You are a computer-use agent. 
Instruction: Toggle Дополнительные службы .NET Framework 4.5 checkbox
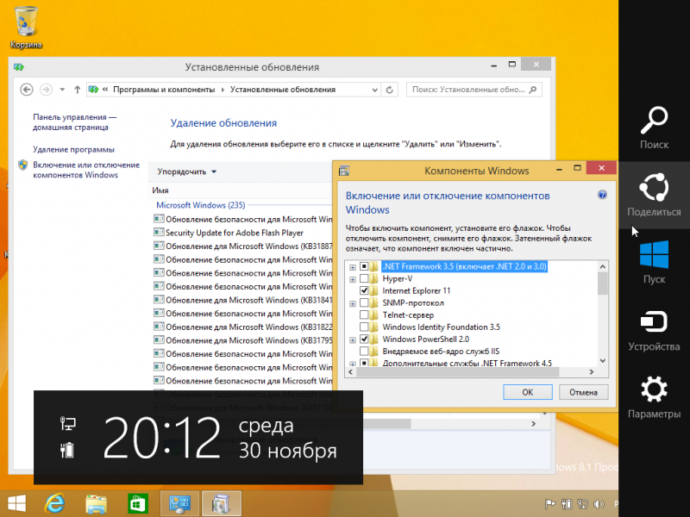tap(364, 363)
